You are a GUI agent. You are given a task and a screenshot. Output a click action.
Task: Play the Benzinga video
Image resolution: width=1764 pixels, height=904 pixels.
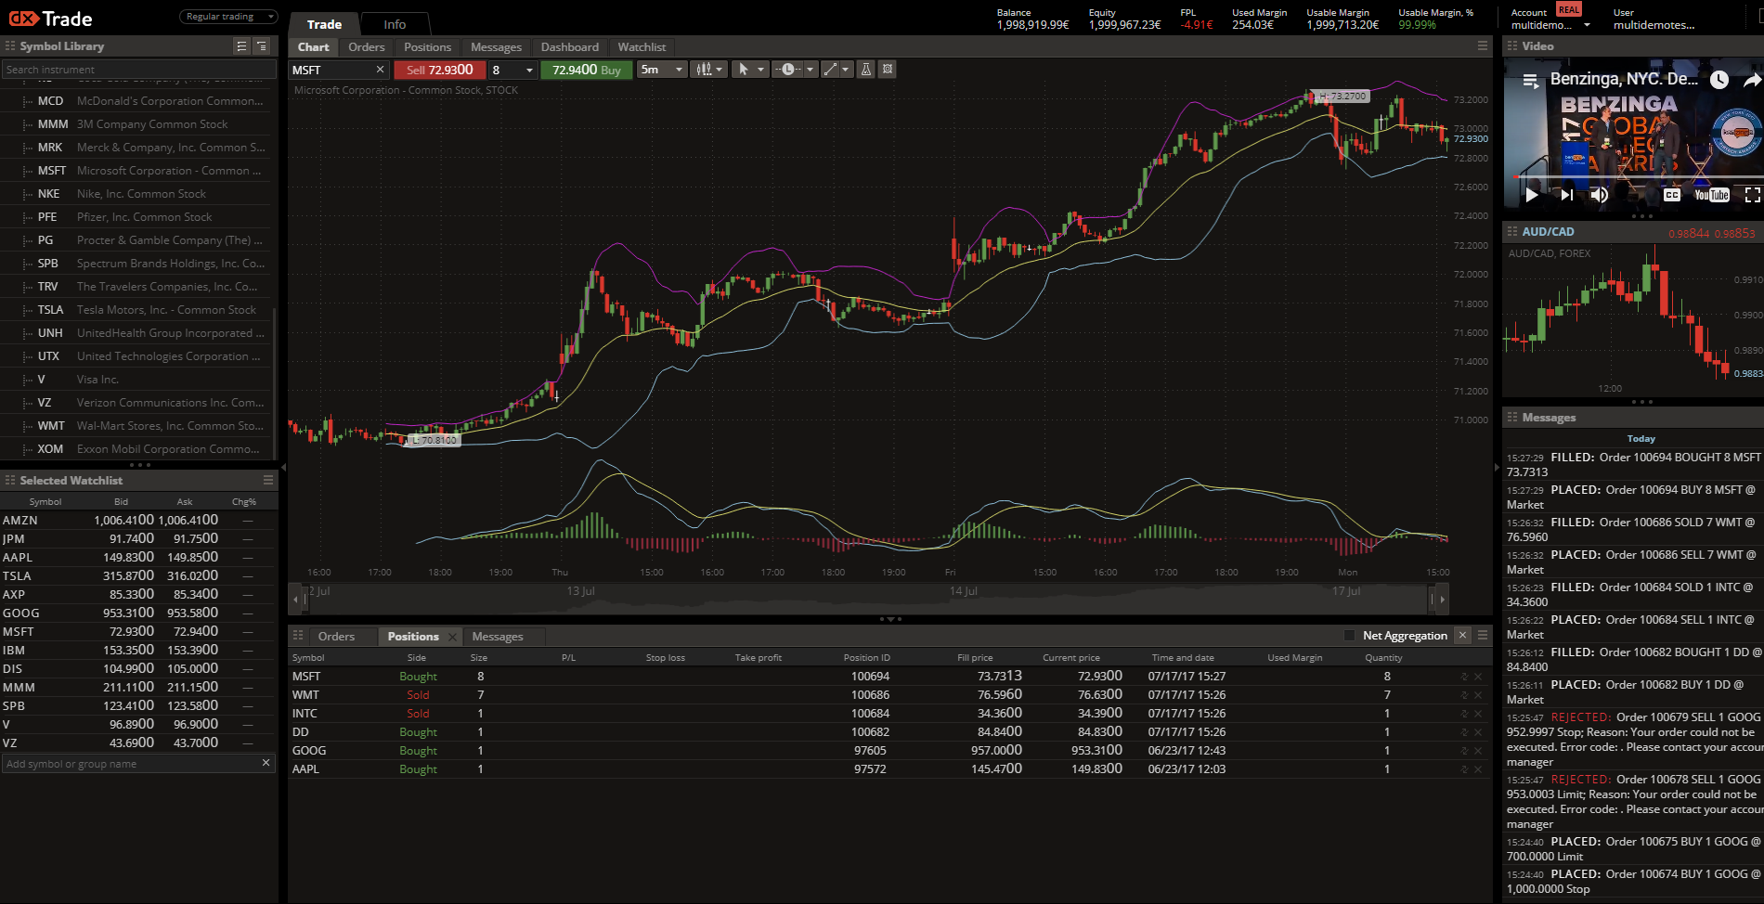[x=1532, y=195]
